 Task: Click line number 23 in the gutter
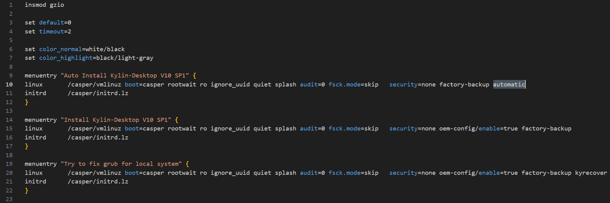coord(9,199)
